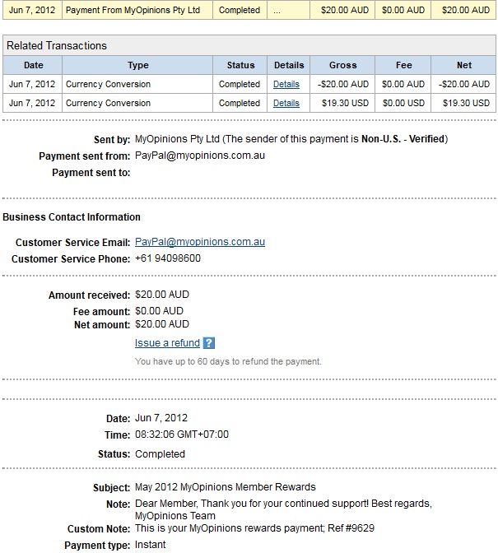Open Details for the -$20.00 AUD conversion
This screenshot has width=498, height=553.
click(x=286, y=84)
